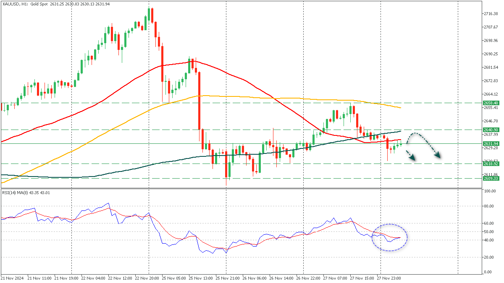Click the 27 Nov 07:00 time label
This screenshot has width=504, height=283.
click(335, 278)
